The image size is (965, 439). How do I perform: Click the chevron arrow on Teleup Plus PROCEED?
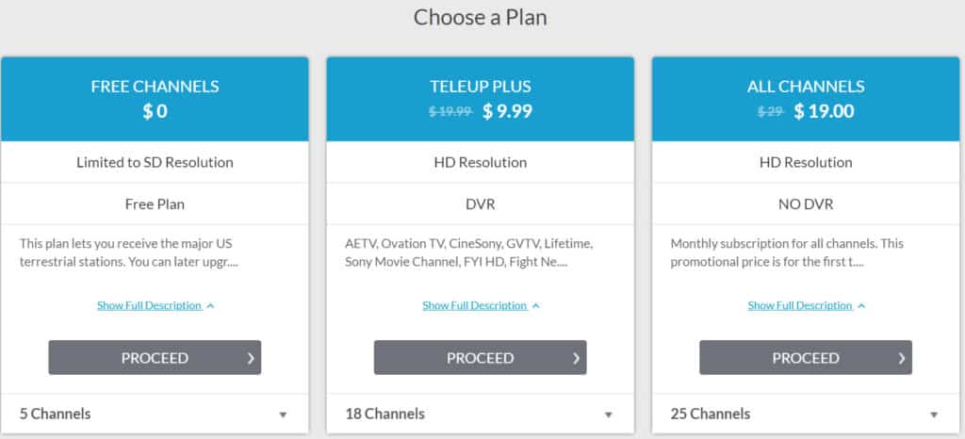point(576,358)
